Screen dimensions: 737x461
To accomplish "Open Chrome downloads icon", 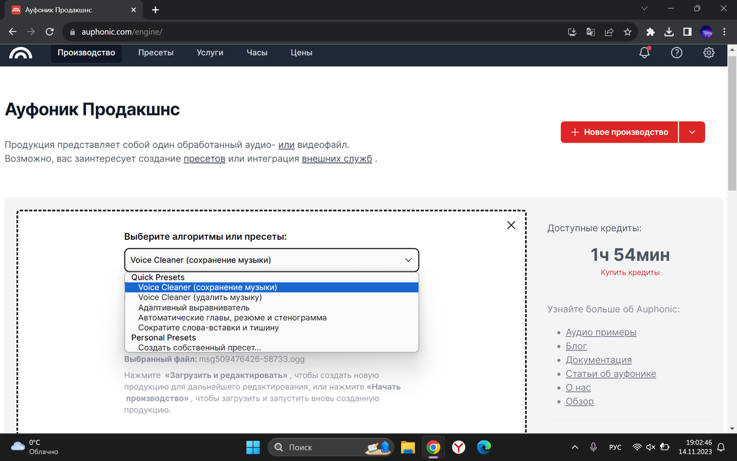I will pos(669,31).
